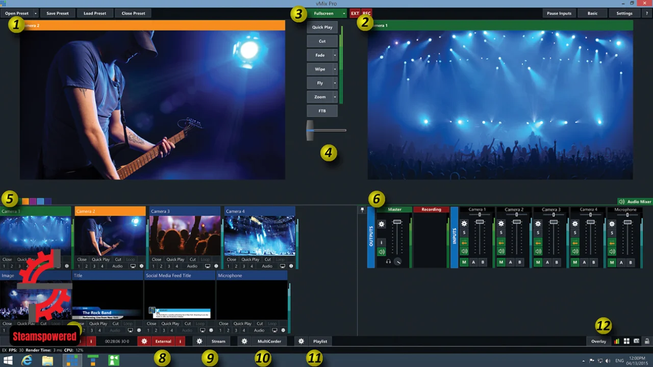653x367 pixels.
Task: Open MultiCorder settings gear
Action: (244, 341)
